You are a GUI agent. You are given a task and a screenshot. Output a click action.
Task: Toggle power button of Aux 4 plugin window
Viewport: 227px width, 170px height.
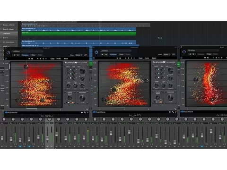(184, 51)
